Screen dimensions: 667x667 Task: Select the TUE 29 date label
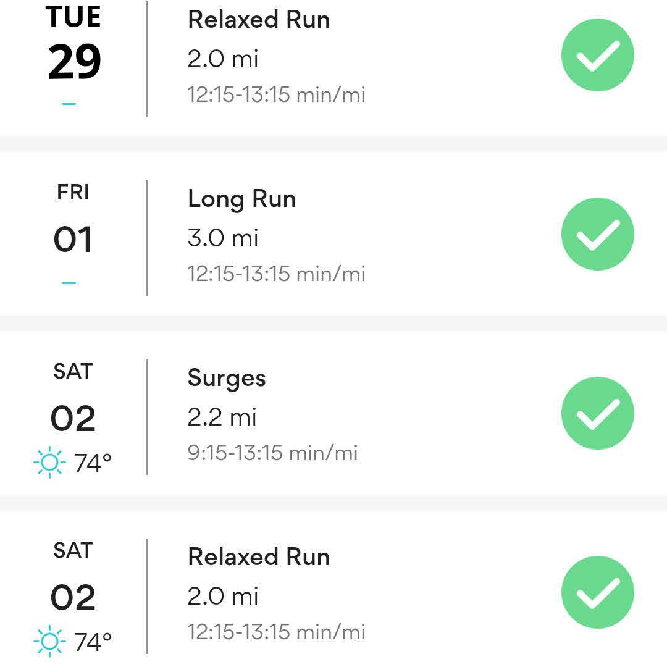tap(73, 46)
